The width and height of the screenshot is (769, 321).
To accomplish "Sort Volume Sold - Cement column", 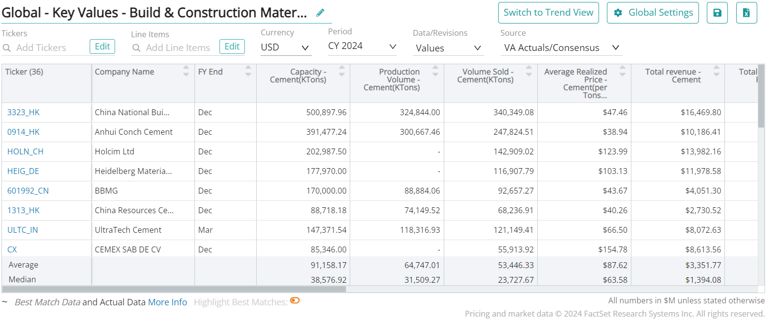I will pos(529,71).
